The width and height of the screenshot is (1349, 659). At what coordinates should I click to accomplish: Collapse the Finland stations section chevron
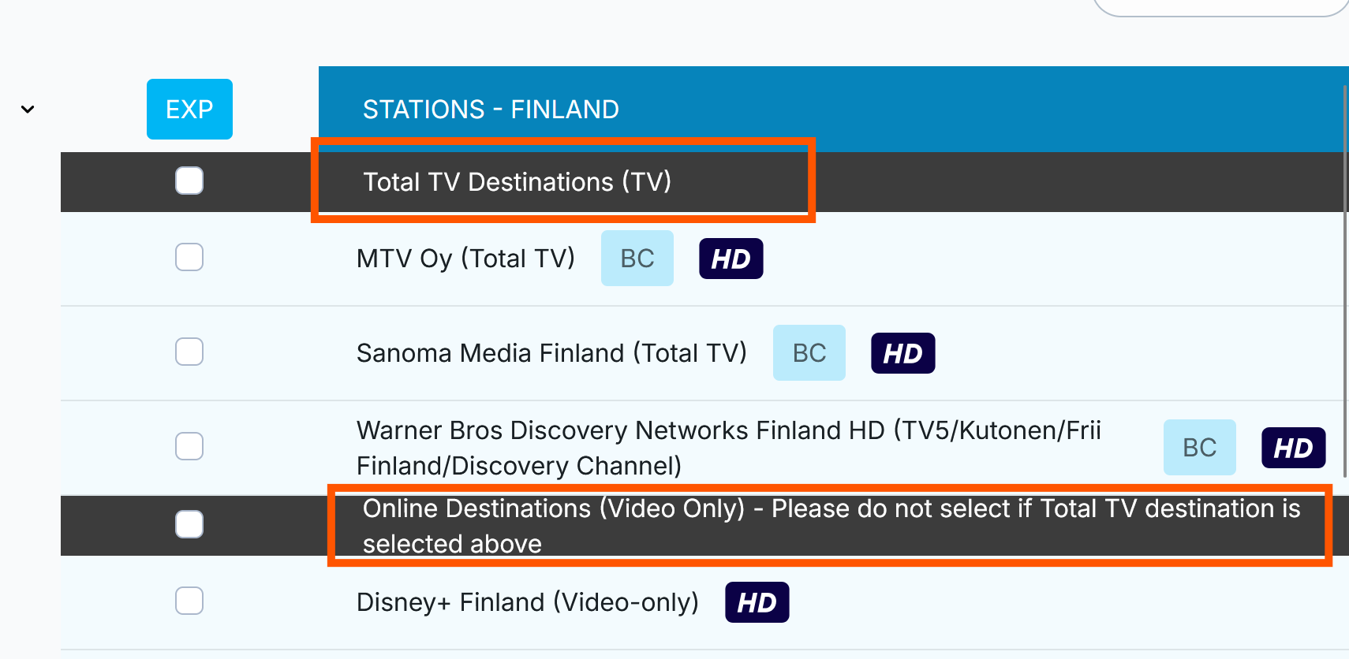pos(28,110)
